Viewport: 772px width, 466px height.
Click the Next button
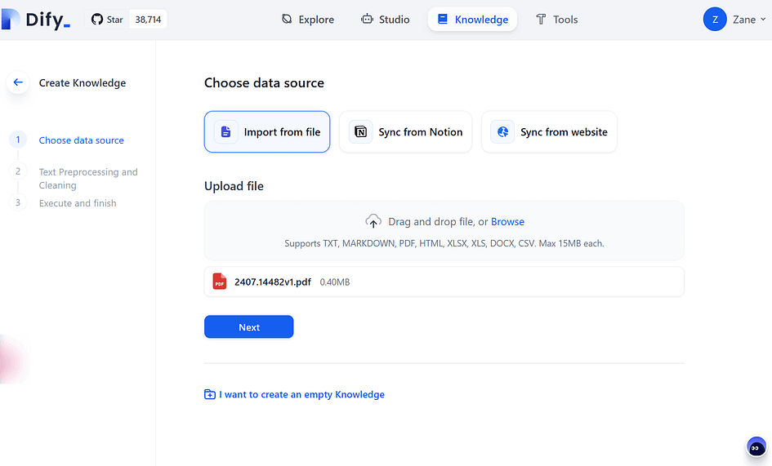coord(248,326)
